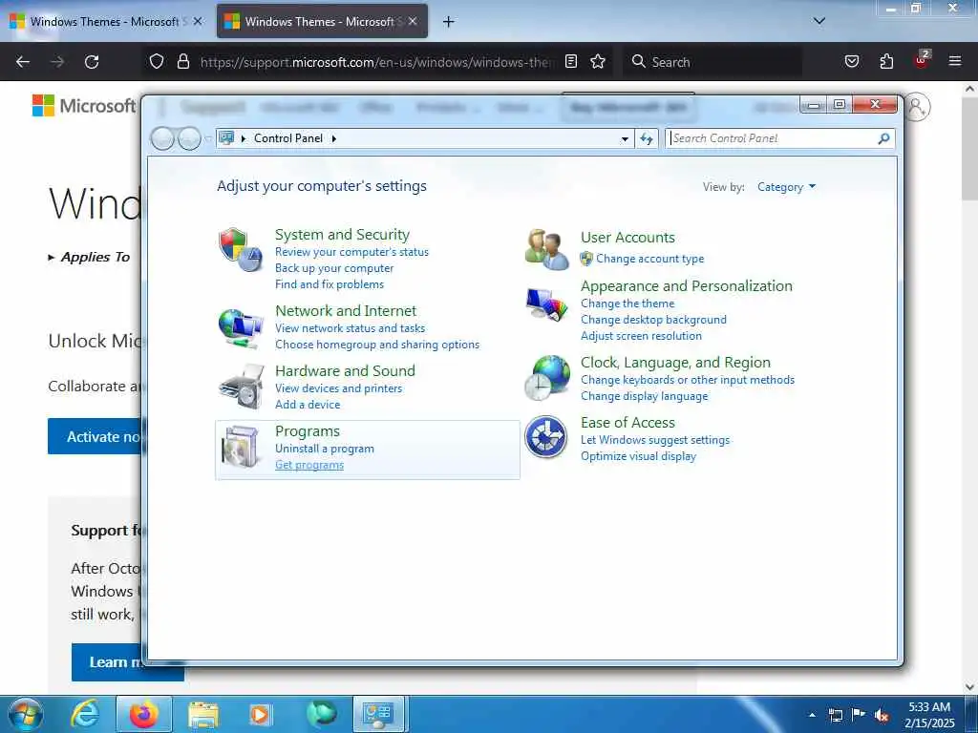
Task: Click Change the theme
Action: click(627, 304)
